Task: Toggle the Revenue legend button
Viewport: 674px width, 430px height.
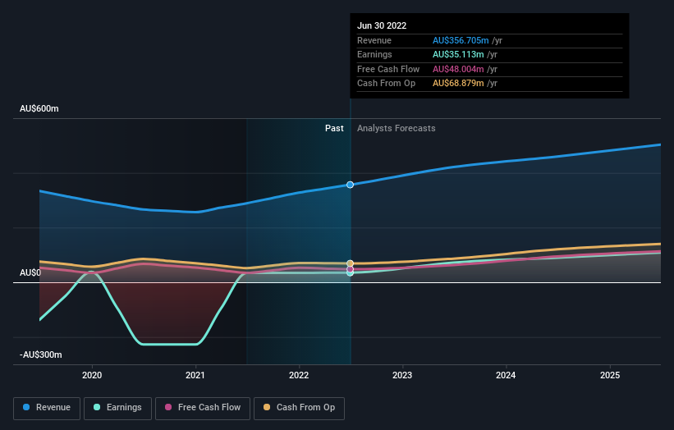Action: click(47, 408)
